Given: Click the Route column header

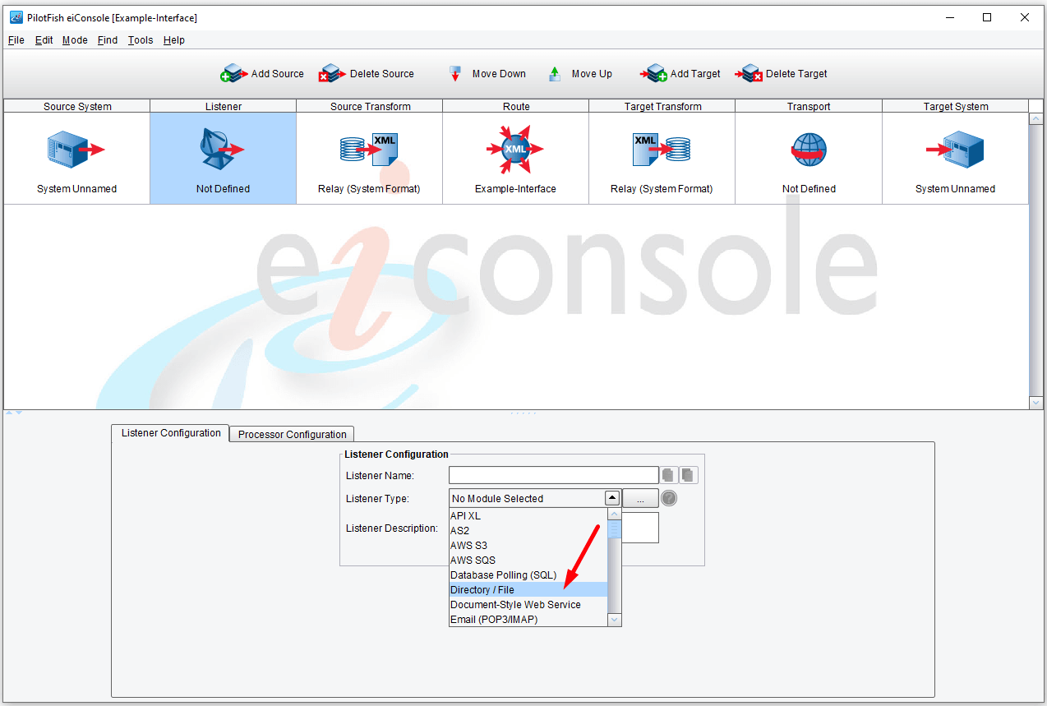Looking at the screenshot, I should click(516, 106).
